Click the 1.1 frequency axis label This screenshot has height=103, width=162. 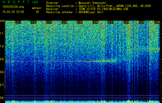[2, 33]
